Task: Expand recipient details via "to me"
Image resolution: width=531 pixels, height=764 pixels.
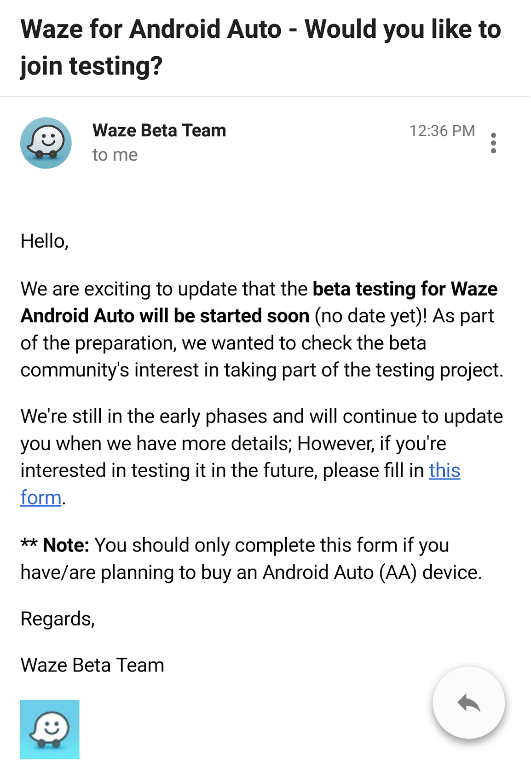Action: [x=115, y=155]
